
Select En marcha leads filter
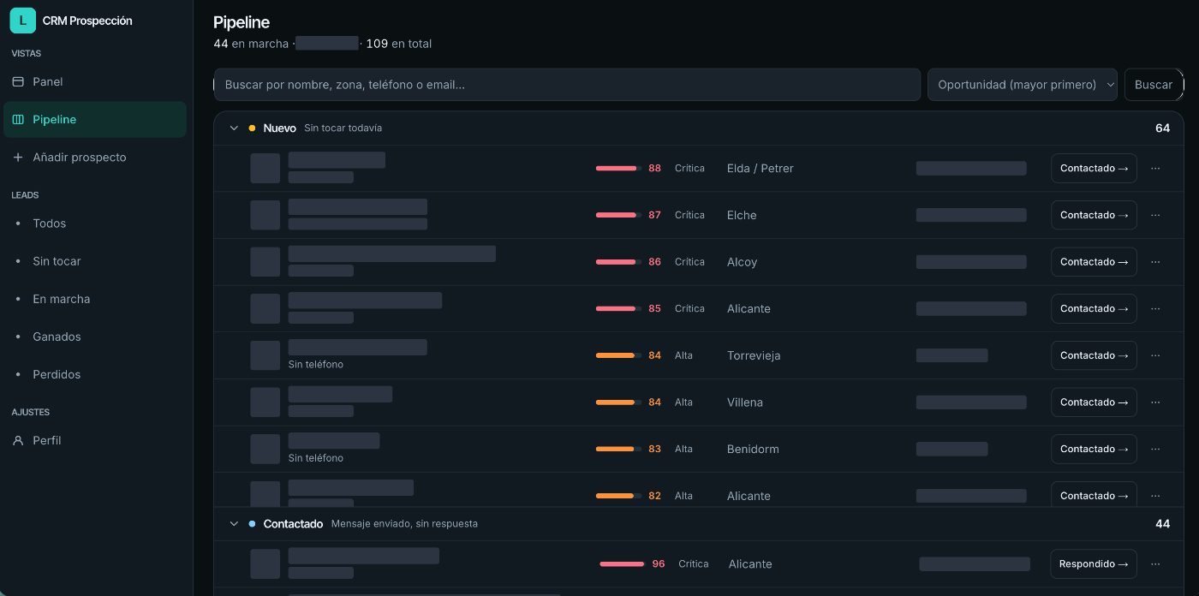click(61, 299)
